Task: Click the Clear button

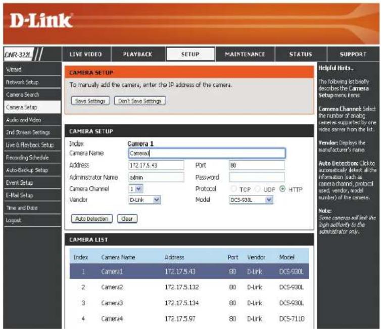Action: (127, 219)
